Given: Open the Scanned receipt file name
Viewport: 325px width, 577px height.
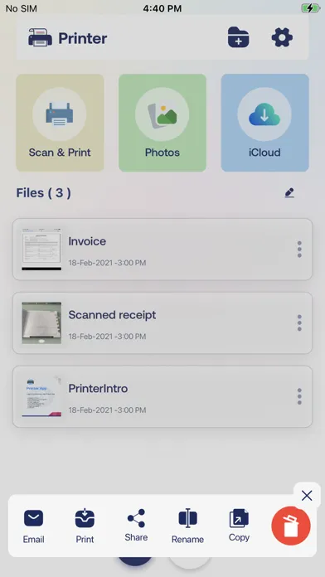Looking at the screenshot, I should [x=112, y=315].
